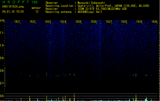Click the HROFFT program title
This screenshot has width=160, height=101.
[16, 2]
